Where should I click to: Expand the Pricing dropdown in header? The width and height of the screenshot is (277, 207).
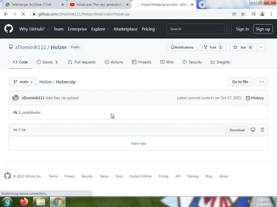tap(150, 29)
